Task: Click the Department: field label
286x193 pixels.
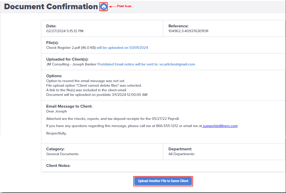Action: (x=180, y=149)
